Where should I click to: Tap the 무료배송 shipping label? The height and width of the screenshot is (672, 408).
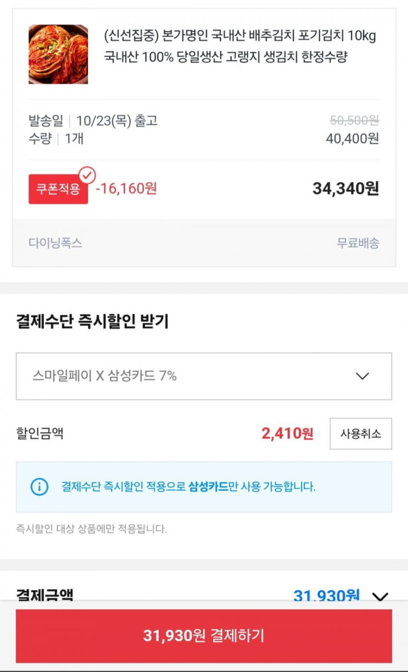pos(358,243)
